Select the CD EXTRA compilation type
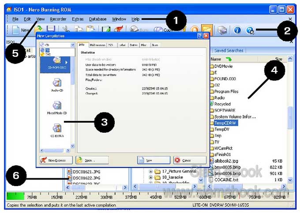300x213 pixels. [x=57, y=131]
